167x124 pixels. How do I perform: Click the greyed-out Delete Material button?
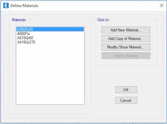point(126,56)
